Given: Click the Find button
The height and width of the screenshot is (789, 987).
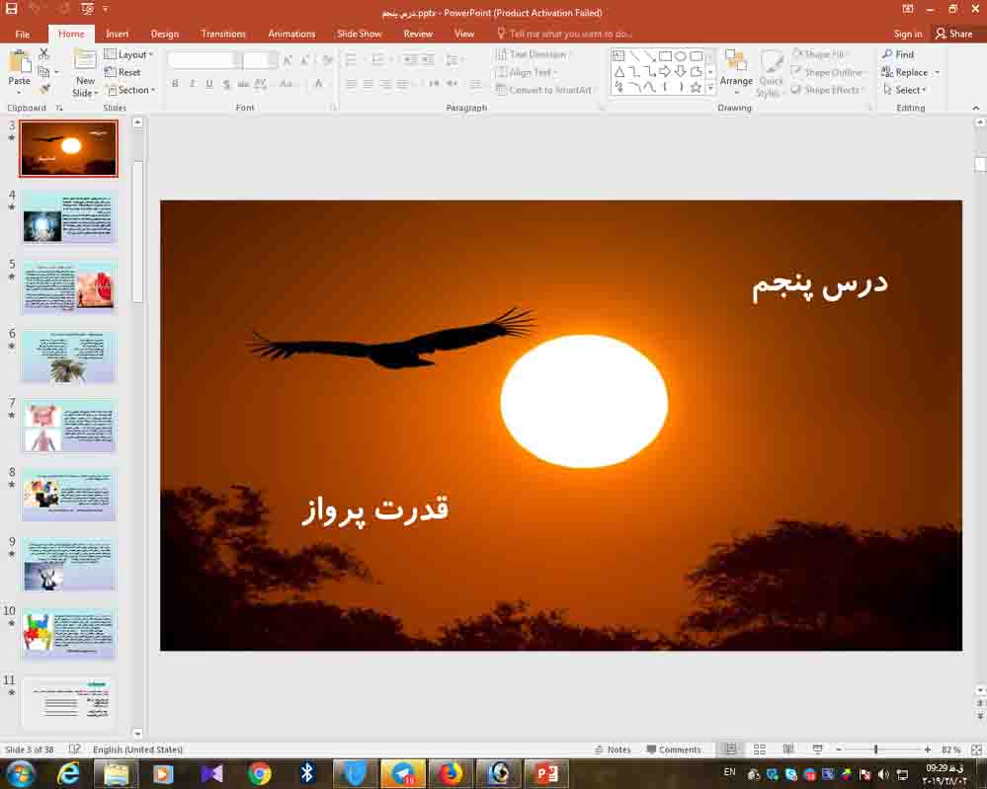Looking at the screenshot, I should [898, 54].
